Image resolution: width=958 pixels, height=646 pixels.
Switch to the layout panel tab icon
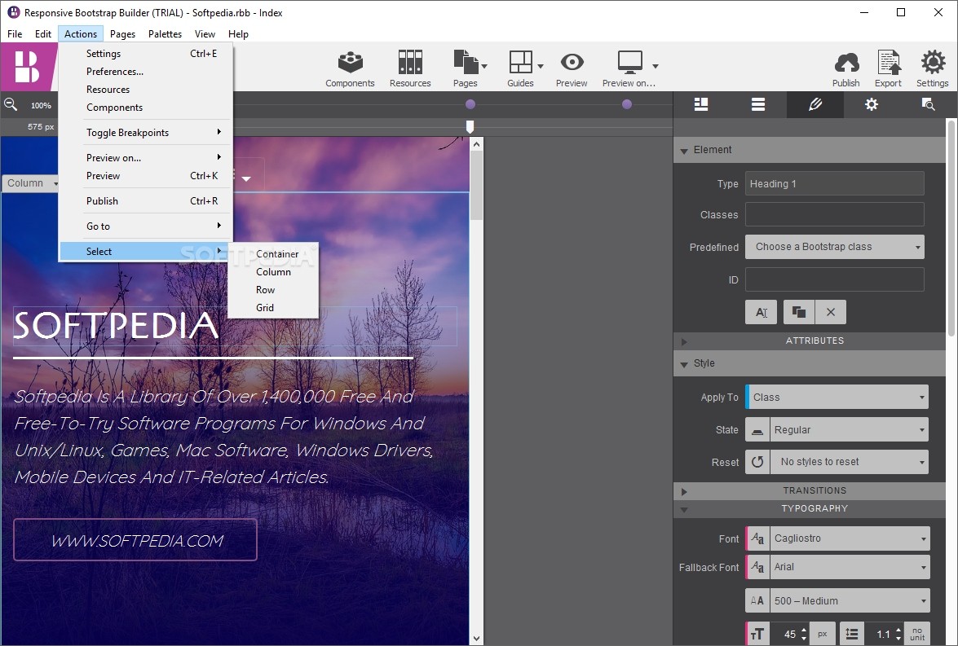click(701, 104)
